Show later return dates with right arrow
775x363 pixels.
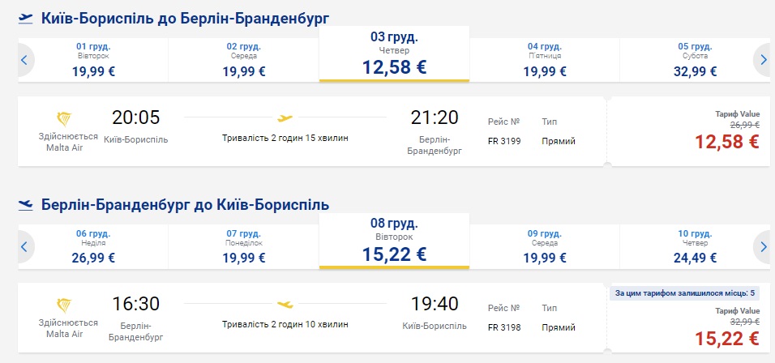point(763,246)
